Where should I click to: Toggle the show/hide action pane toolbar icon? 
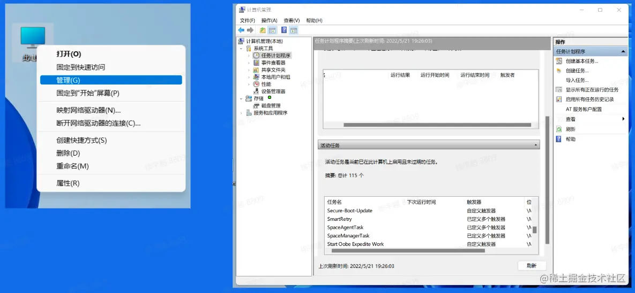(294, 30)
